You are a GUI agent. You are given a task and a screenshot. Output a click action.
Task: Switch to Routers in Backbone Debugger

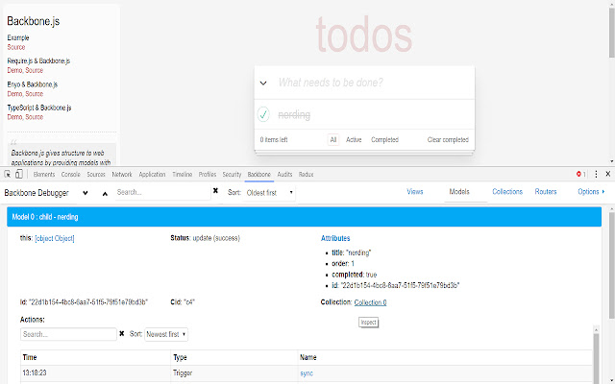point(546,192)
